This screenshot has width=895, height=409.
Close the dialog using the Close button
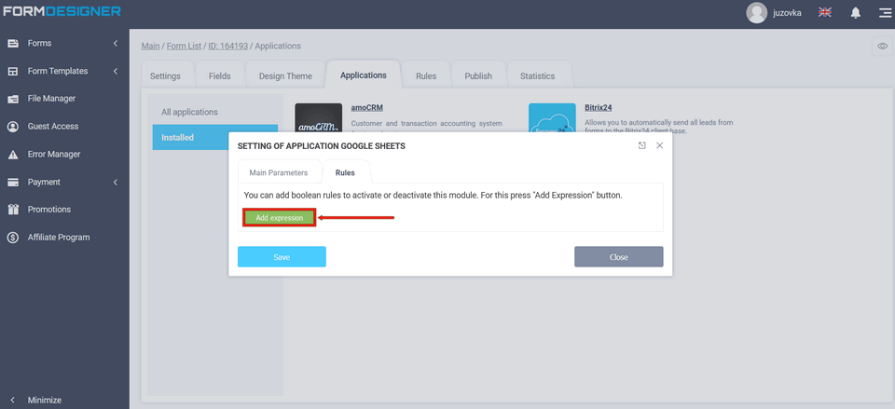click(618, 257)
